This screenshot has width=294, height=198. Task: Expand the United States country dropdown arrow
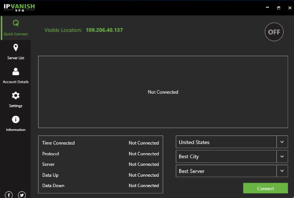point(282,142)
